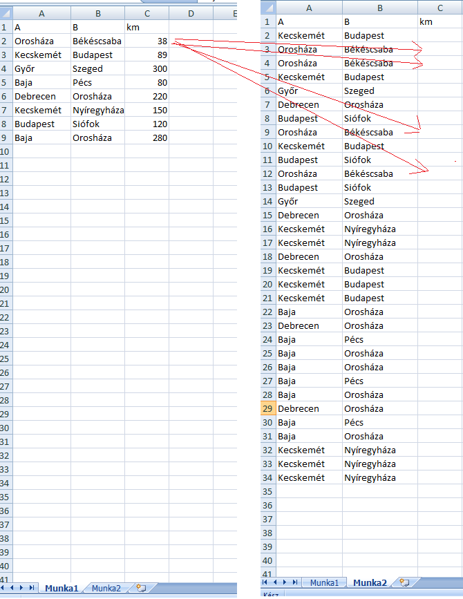Click the 220 km cell

click(147, 96)
